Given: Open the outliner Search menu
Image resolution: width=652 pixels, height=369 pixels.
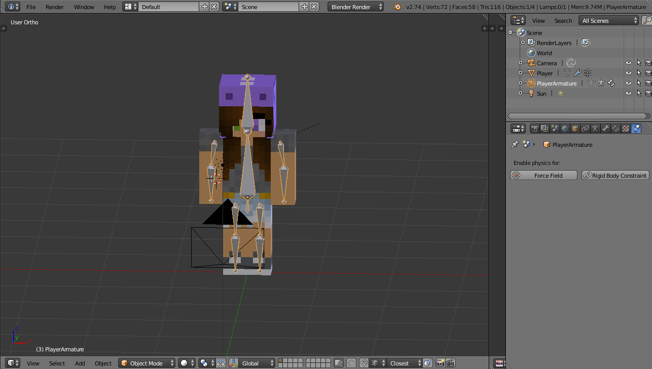Looking at the screenshot, I should coord(563,20).
